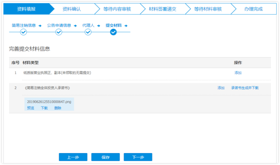
Task: Open the 等待材料审核 stage tab
Action: click(208, 9)
